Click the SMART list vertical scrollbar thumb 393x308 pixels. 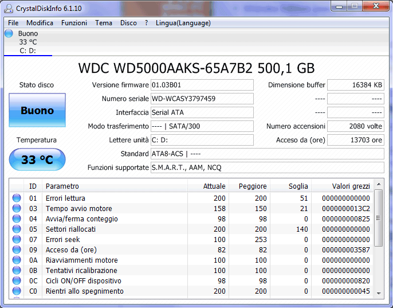[379, 218]
